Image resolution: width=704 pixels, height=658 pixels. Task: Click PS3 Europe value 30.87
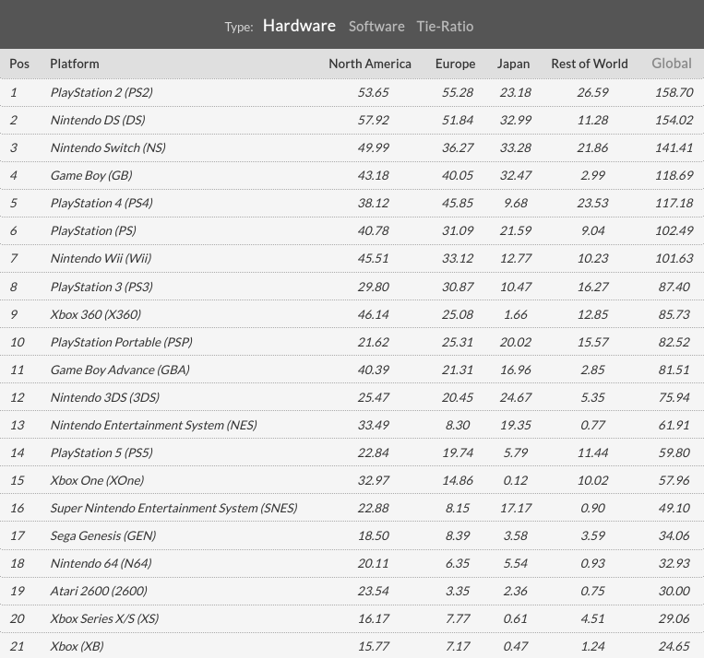click(x=458, y=287)
